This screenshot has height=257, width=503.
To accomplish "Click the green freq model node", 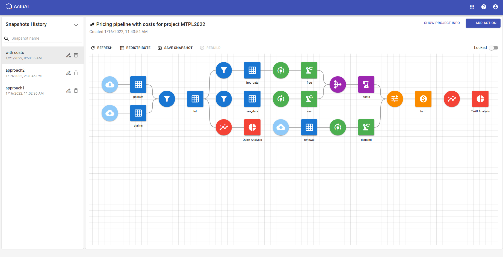I will [x=309, y=70].
